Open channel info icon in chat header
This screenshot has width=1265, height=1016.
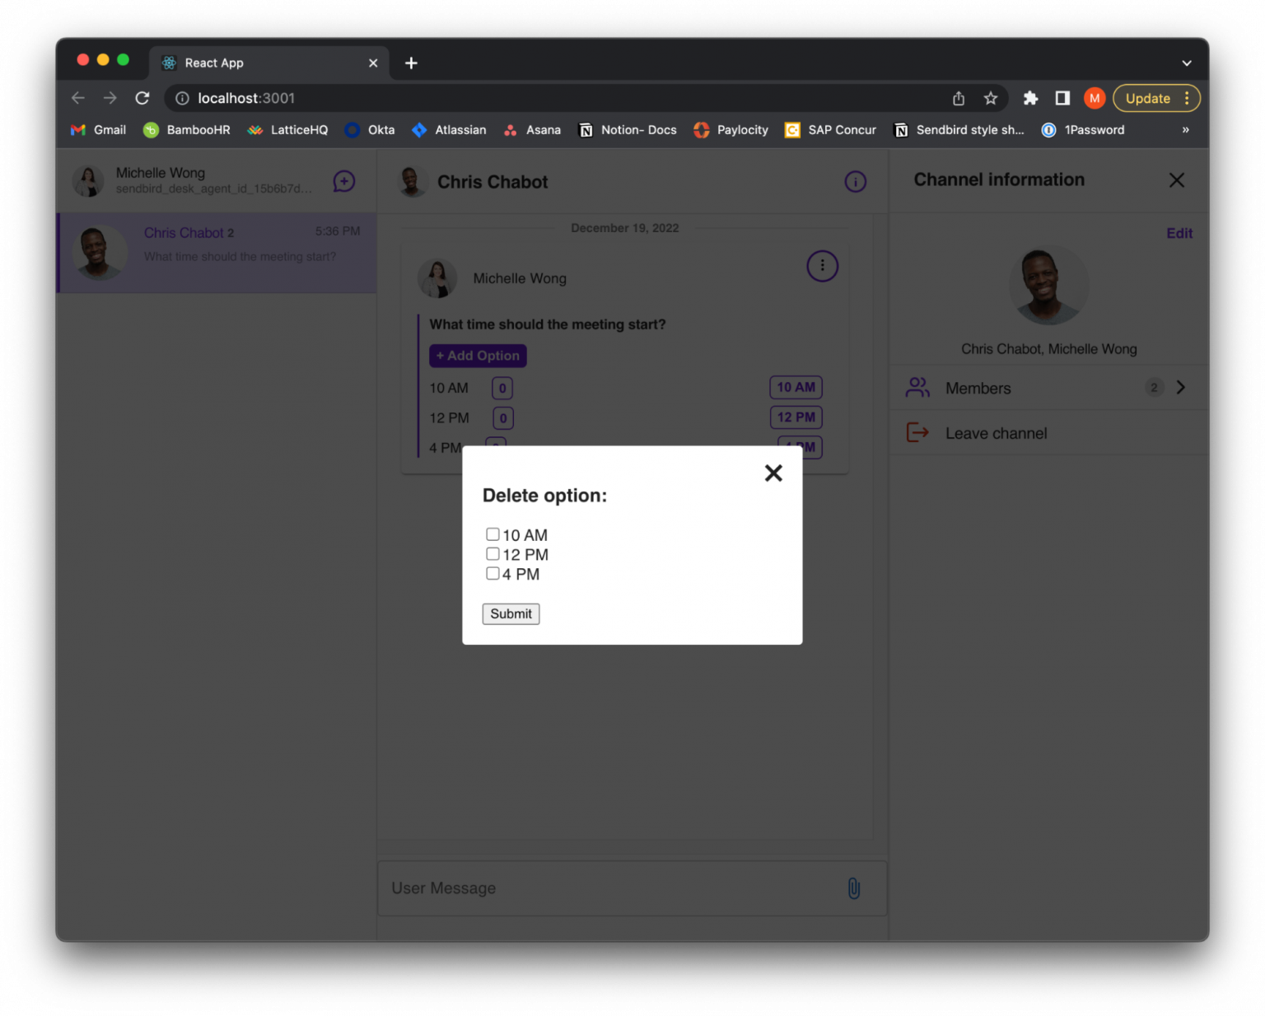coord(855,182)
